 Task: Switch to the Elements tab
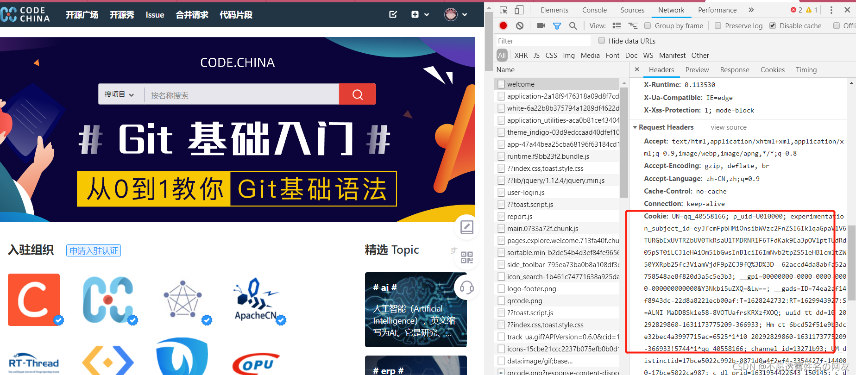point(554,10)
